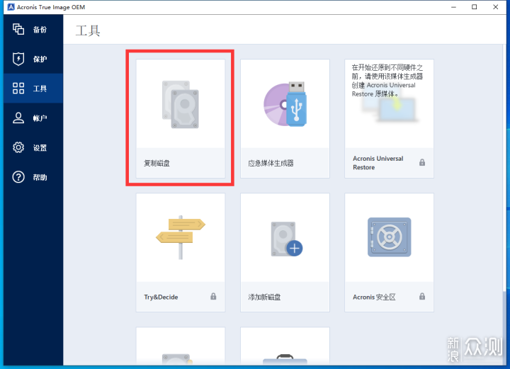Open the 帮助 (Help) section in the sidebar
Screen dimensions: 510x369
pos(33,177)
